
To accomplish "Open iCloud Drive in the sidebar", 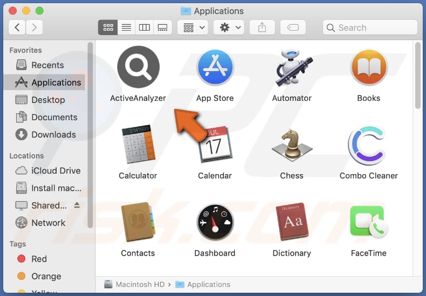I will pos(44,170).
